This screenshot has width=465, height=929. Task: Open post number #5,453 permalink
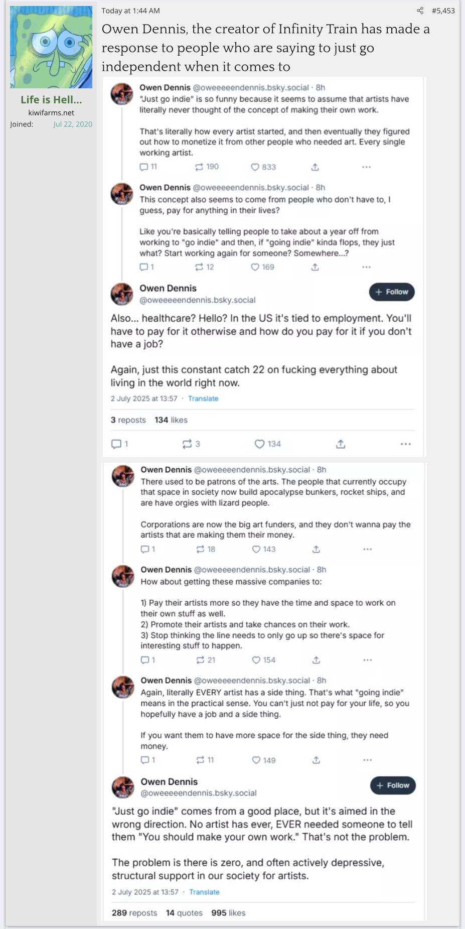click(x=443, y=11)
